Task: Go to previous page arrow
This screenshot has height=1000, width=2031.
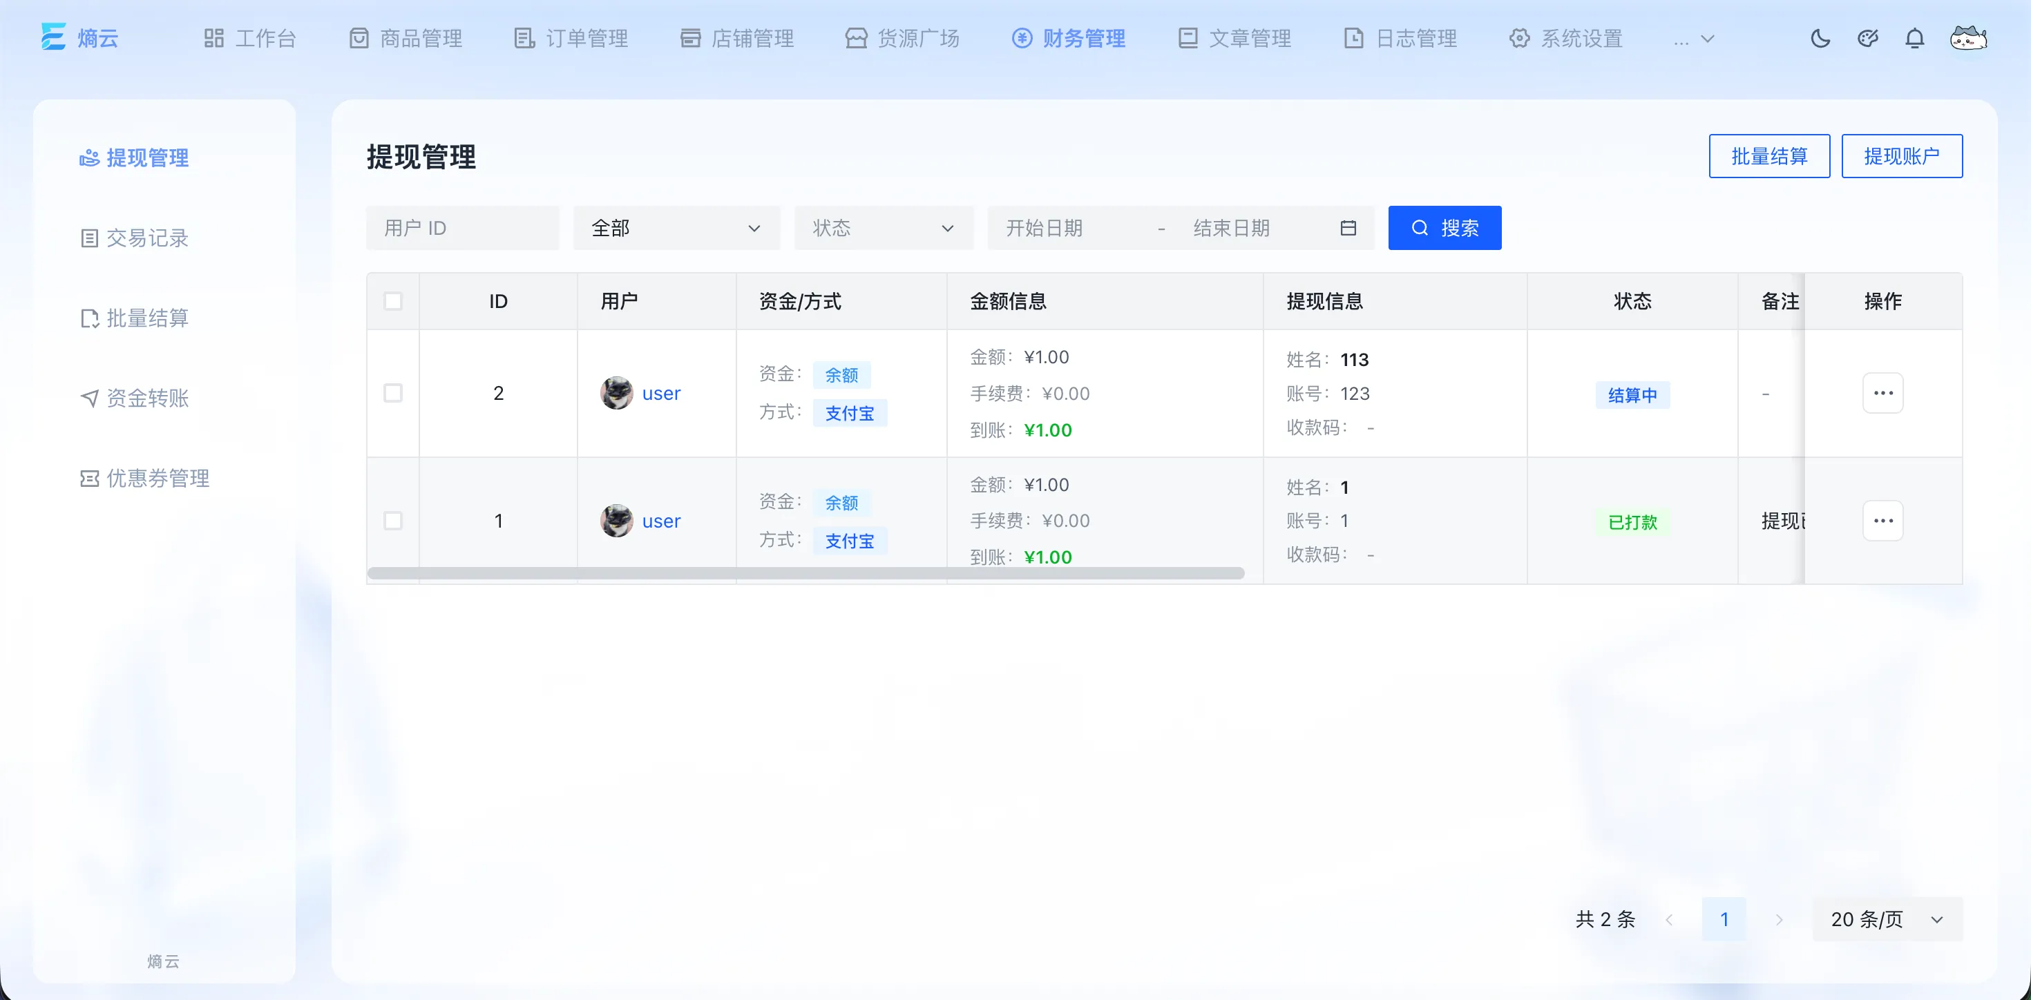Action: pos(1668,919)
